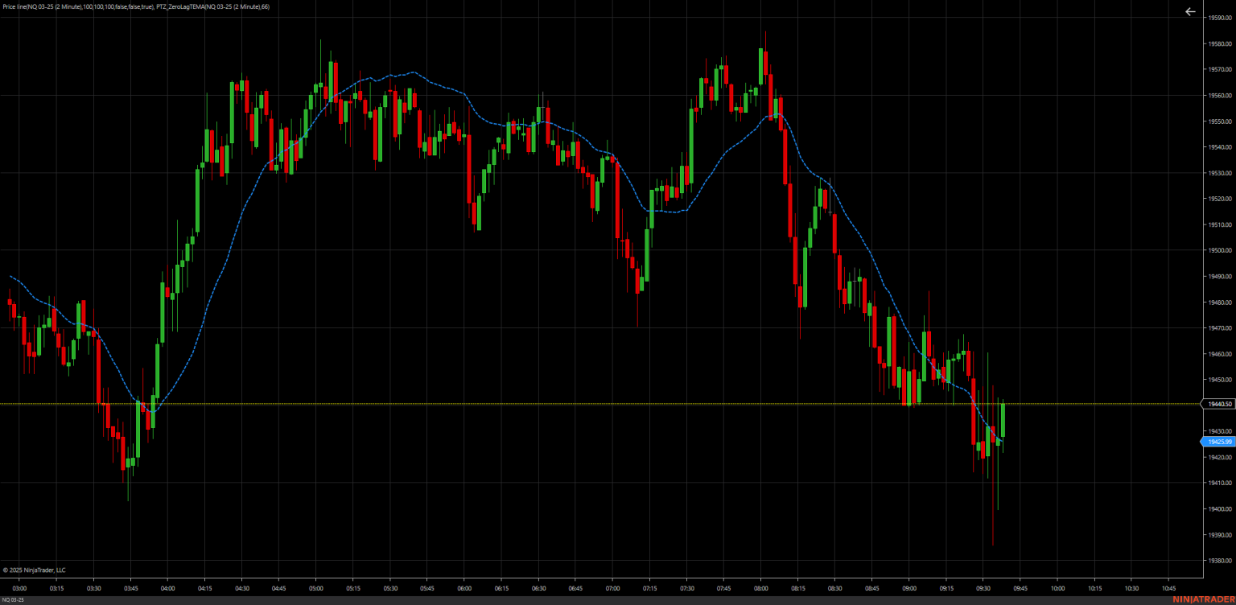
Task: Click the copyright 2025 NinjaTrader, LLC text
Action: (x=35, y=570)
